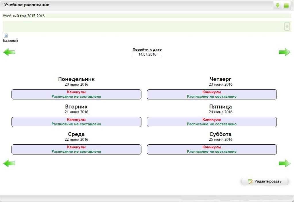Go to previous week with top left arrow
294x202 pixels.
click(x=9, y=52)
